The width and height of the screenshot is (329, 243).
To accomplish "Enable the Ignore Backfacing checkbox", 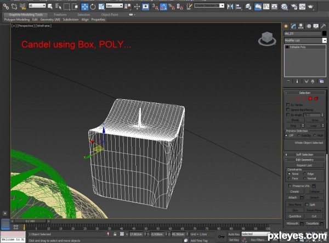I will [x=288, y=110].
